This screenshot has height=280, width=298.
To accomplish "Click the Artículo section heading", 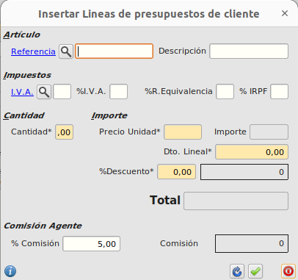I will pyautogui.click(x=22, y=35).
